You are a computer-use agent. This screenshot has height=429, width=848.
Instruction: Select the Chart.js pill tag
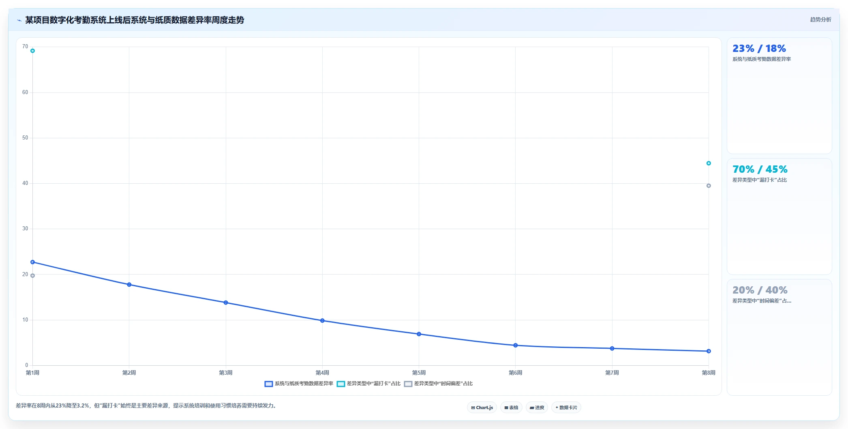click(x=482, y=408)
